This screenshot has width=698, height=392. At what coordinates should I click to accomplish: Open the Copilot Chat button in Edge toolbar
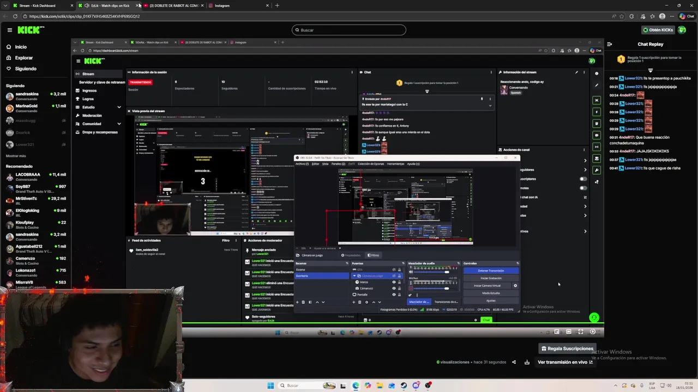[687, 16]
